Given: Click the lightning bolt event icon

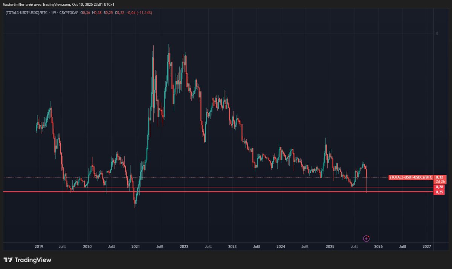Looking at the screenshot, I should tap(366, 238).
